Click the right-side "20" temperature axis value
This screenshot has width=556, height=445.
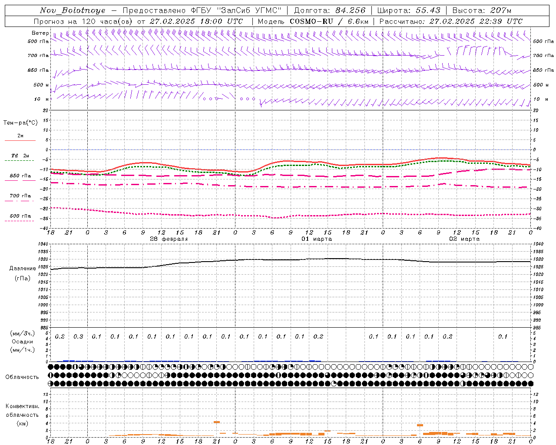click(536, 110)
